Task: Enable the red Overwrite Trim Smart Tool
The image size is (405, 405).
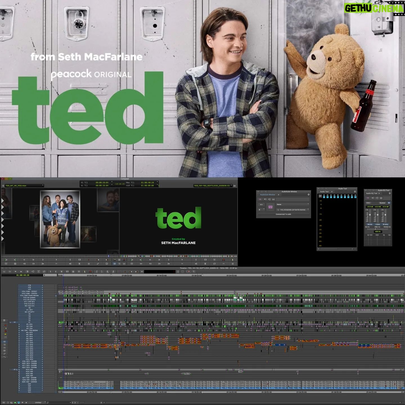Action: click(5, 331)
